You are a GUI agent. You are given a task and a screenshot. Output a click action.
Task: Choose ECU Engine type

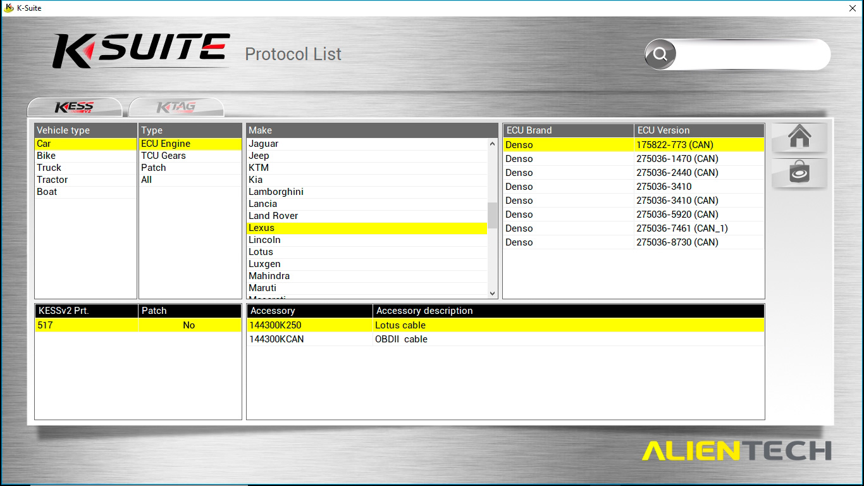[x=190, y=144]
